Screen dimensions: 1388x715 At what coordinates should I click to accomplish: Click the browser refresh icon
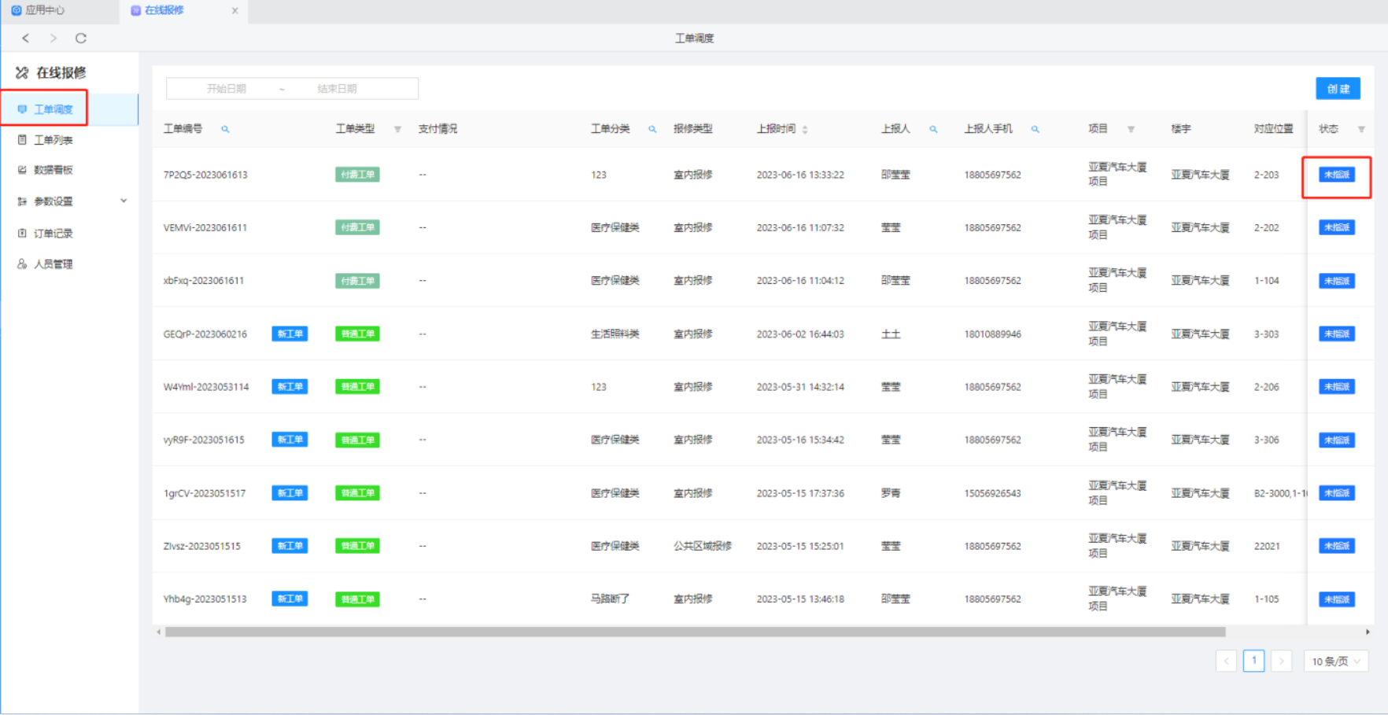tap(80, 38)
